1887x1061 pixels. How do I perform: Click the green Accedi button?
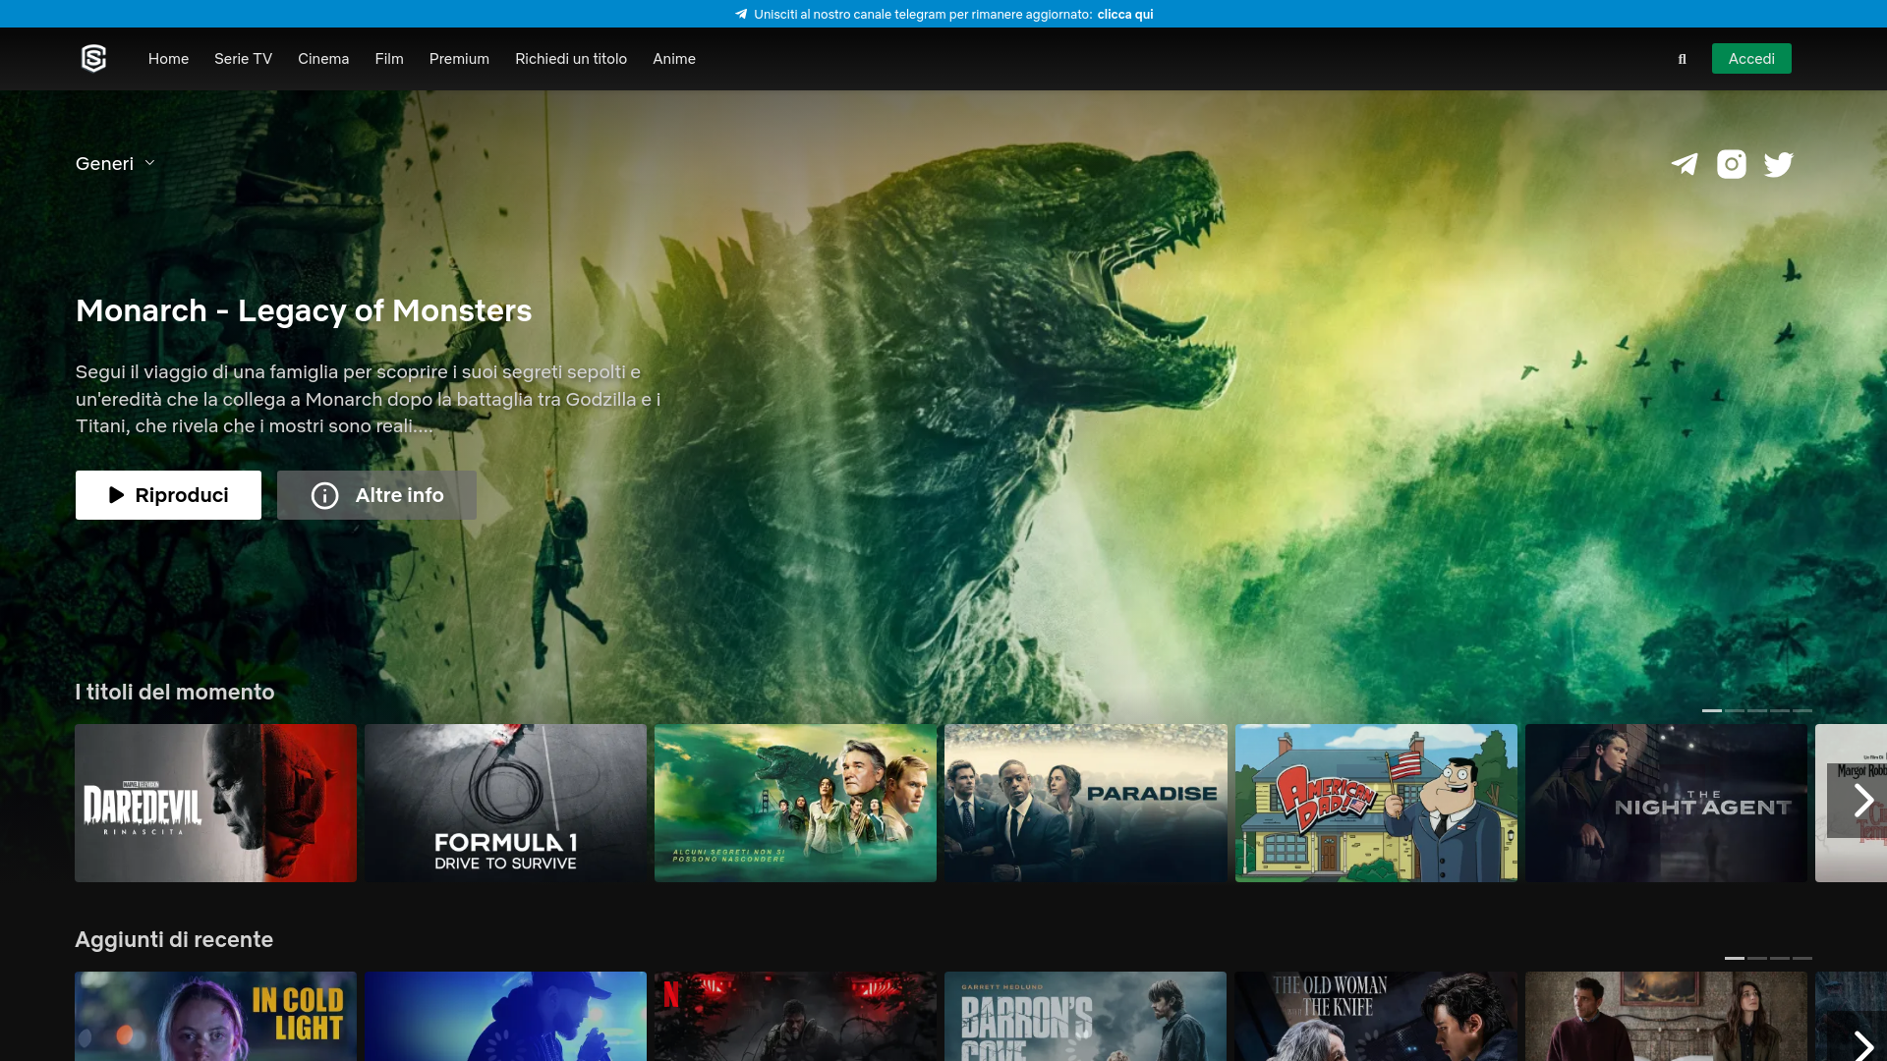click(1751, 59)
